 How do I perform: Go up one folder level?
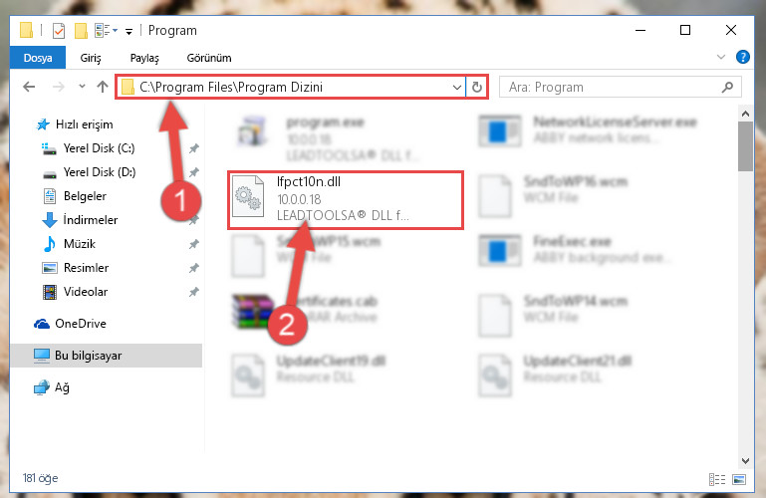tap(103, 87)
